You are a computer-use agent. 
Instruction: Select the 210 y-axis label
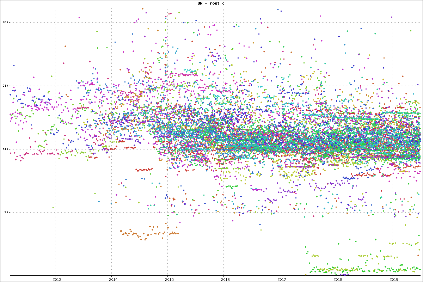click(x=5, y=86)
